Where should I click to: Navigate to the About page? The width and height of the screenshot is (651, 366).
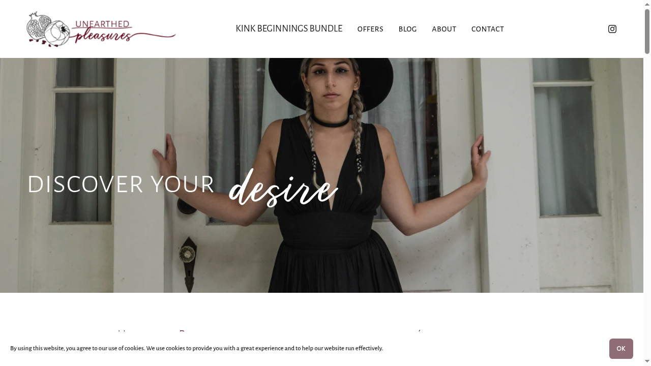coord(444,29)
